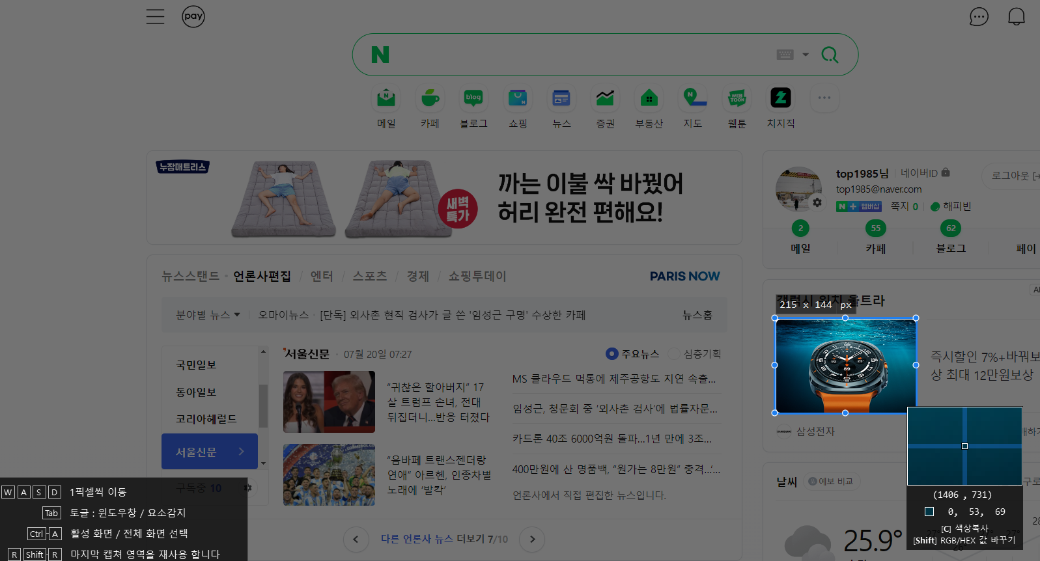Switch to the 뉴스스탠드 tab
1040x561 pixels.
(x=190, y=276)
